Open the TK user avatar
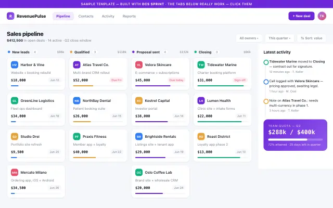Image resolution: width=333 pixels, height=208 pixels. 322,16
